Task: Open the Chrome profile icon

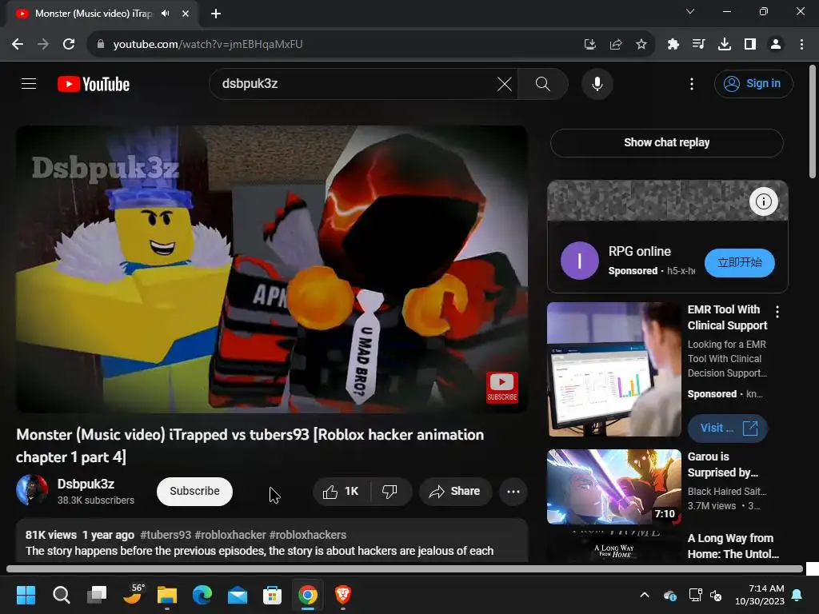Action: (x=776, y=45)
